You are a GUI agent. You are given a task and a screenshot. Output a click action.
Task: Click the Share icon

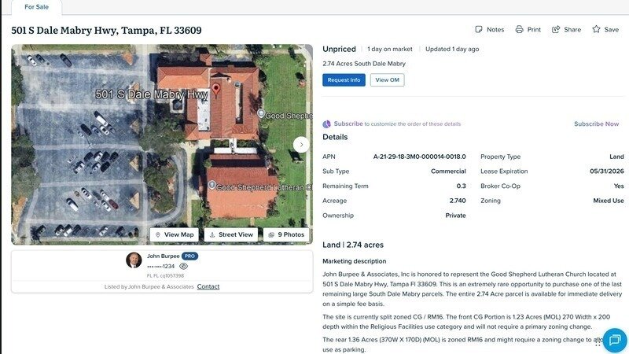pyautogui.click(x=556, y=29)
